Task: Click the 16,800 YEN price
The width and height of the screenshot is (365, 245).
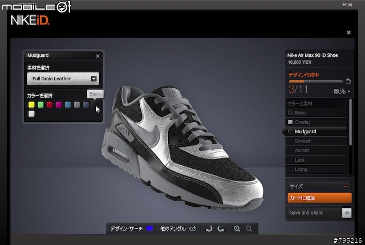Action: 299,62
